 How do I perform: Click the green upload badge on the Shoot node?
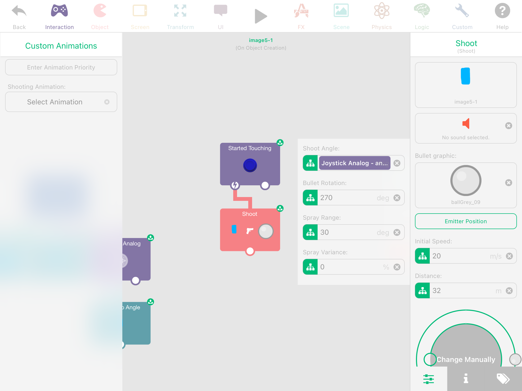[280, 208]
